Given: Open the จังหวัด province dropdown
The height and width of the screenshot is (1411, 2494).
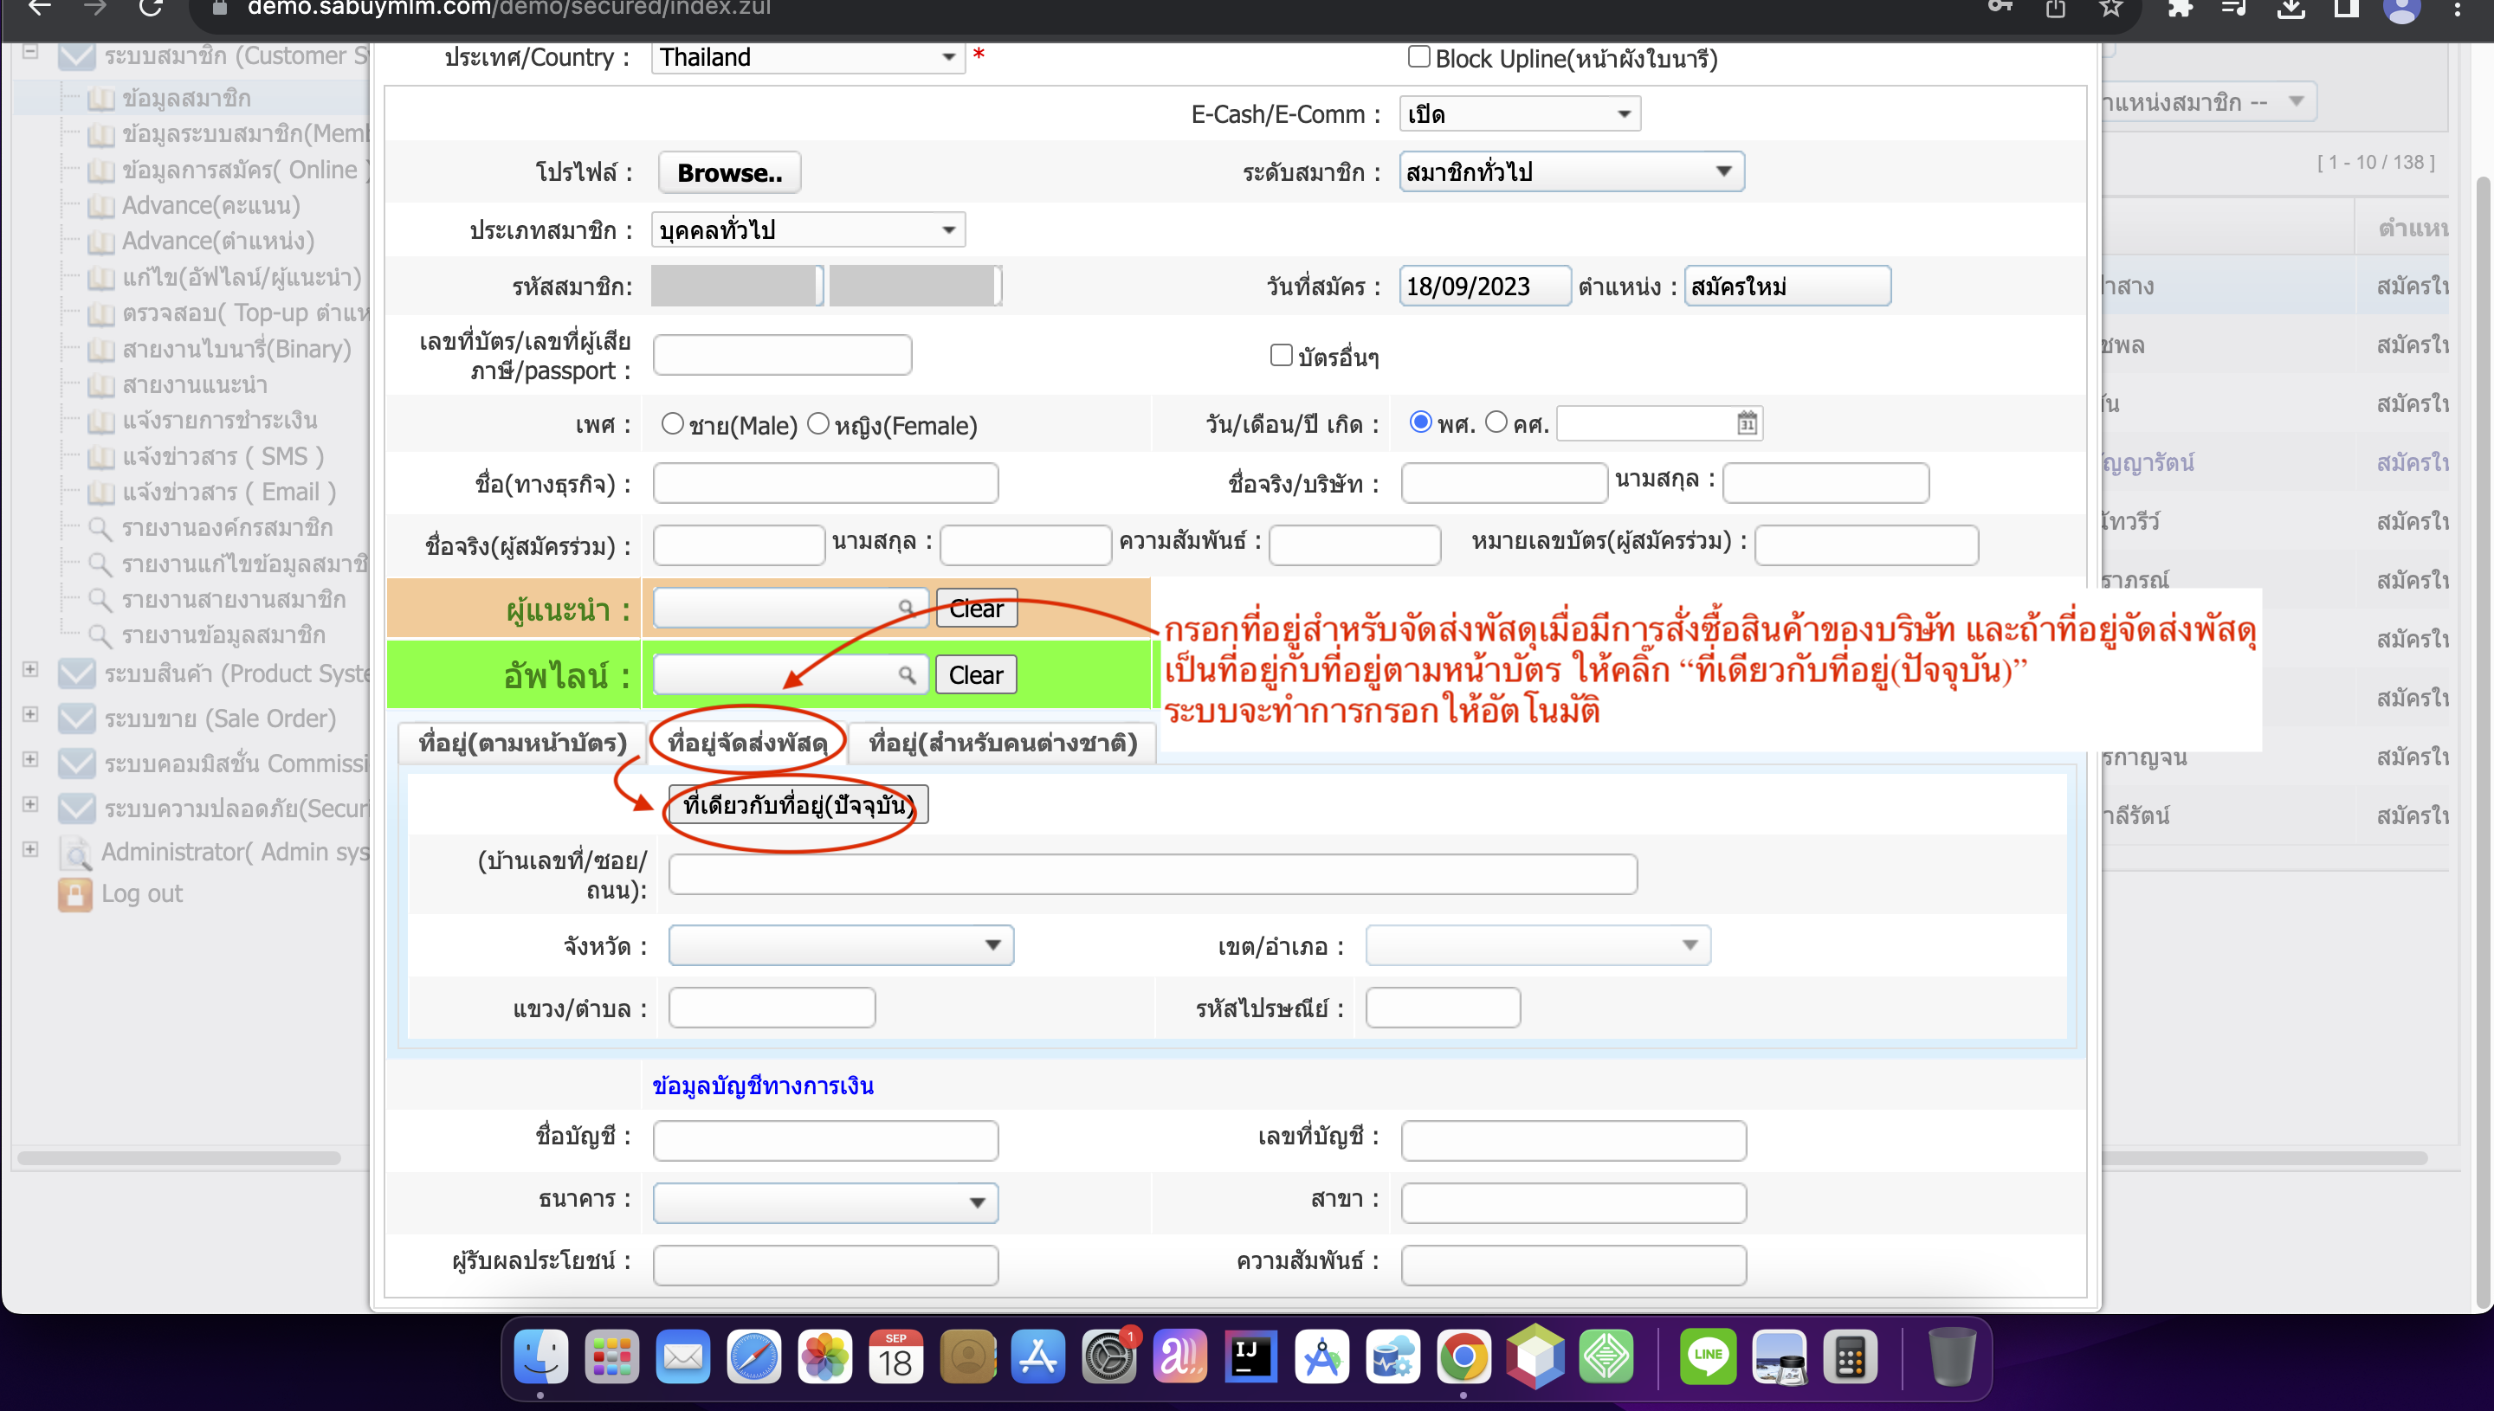Looking at the screenshot, I should pos(840,945).
